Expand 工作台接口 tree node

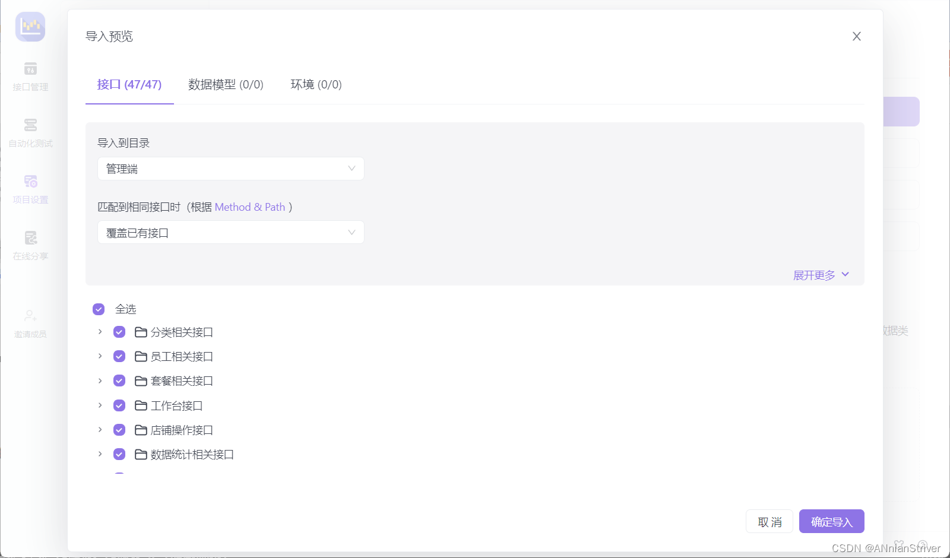pyautogui.click(x=100, y=405)
